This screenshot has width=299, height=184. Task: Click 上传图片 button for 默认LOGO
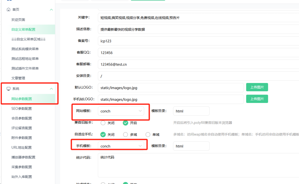pyautogui.click(x=257, y=87)
